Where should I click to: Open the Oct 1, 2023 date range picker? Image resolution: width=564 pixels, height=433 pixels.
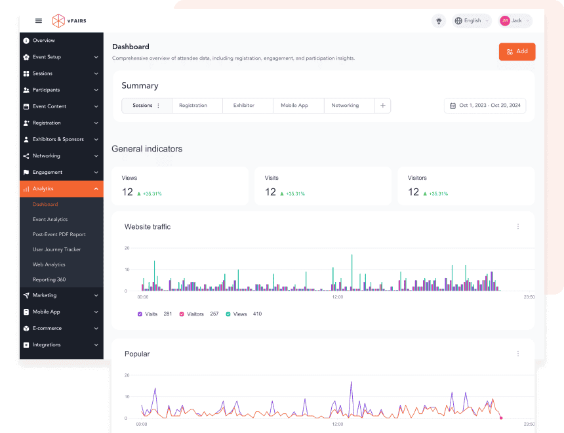[485, 106]
